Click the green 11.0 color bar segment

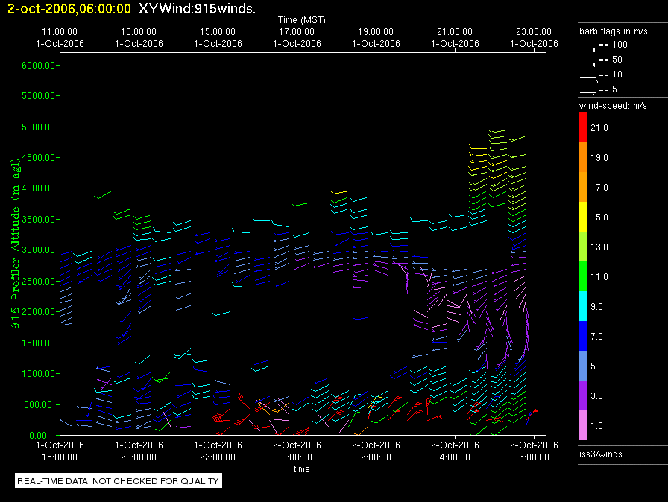point(583,276)
